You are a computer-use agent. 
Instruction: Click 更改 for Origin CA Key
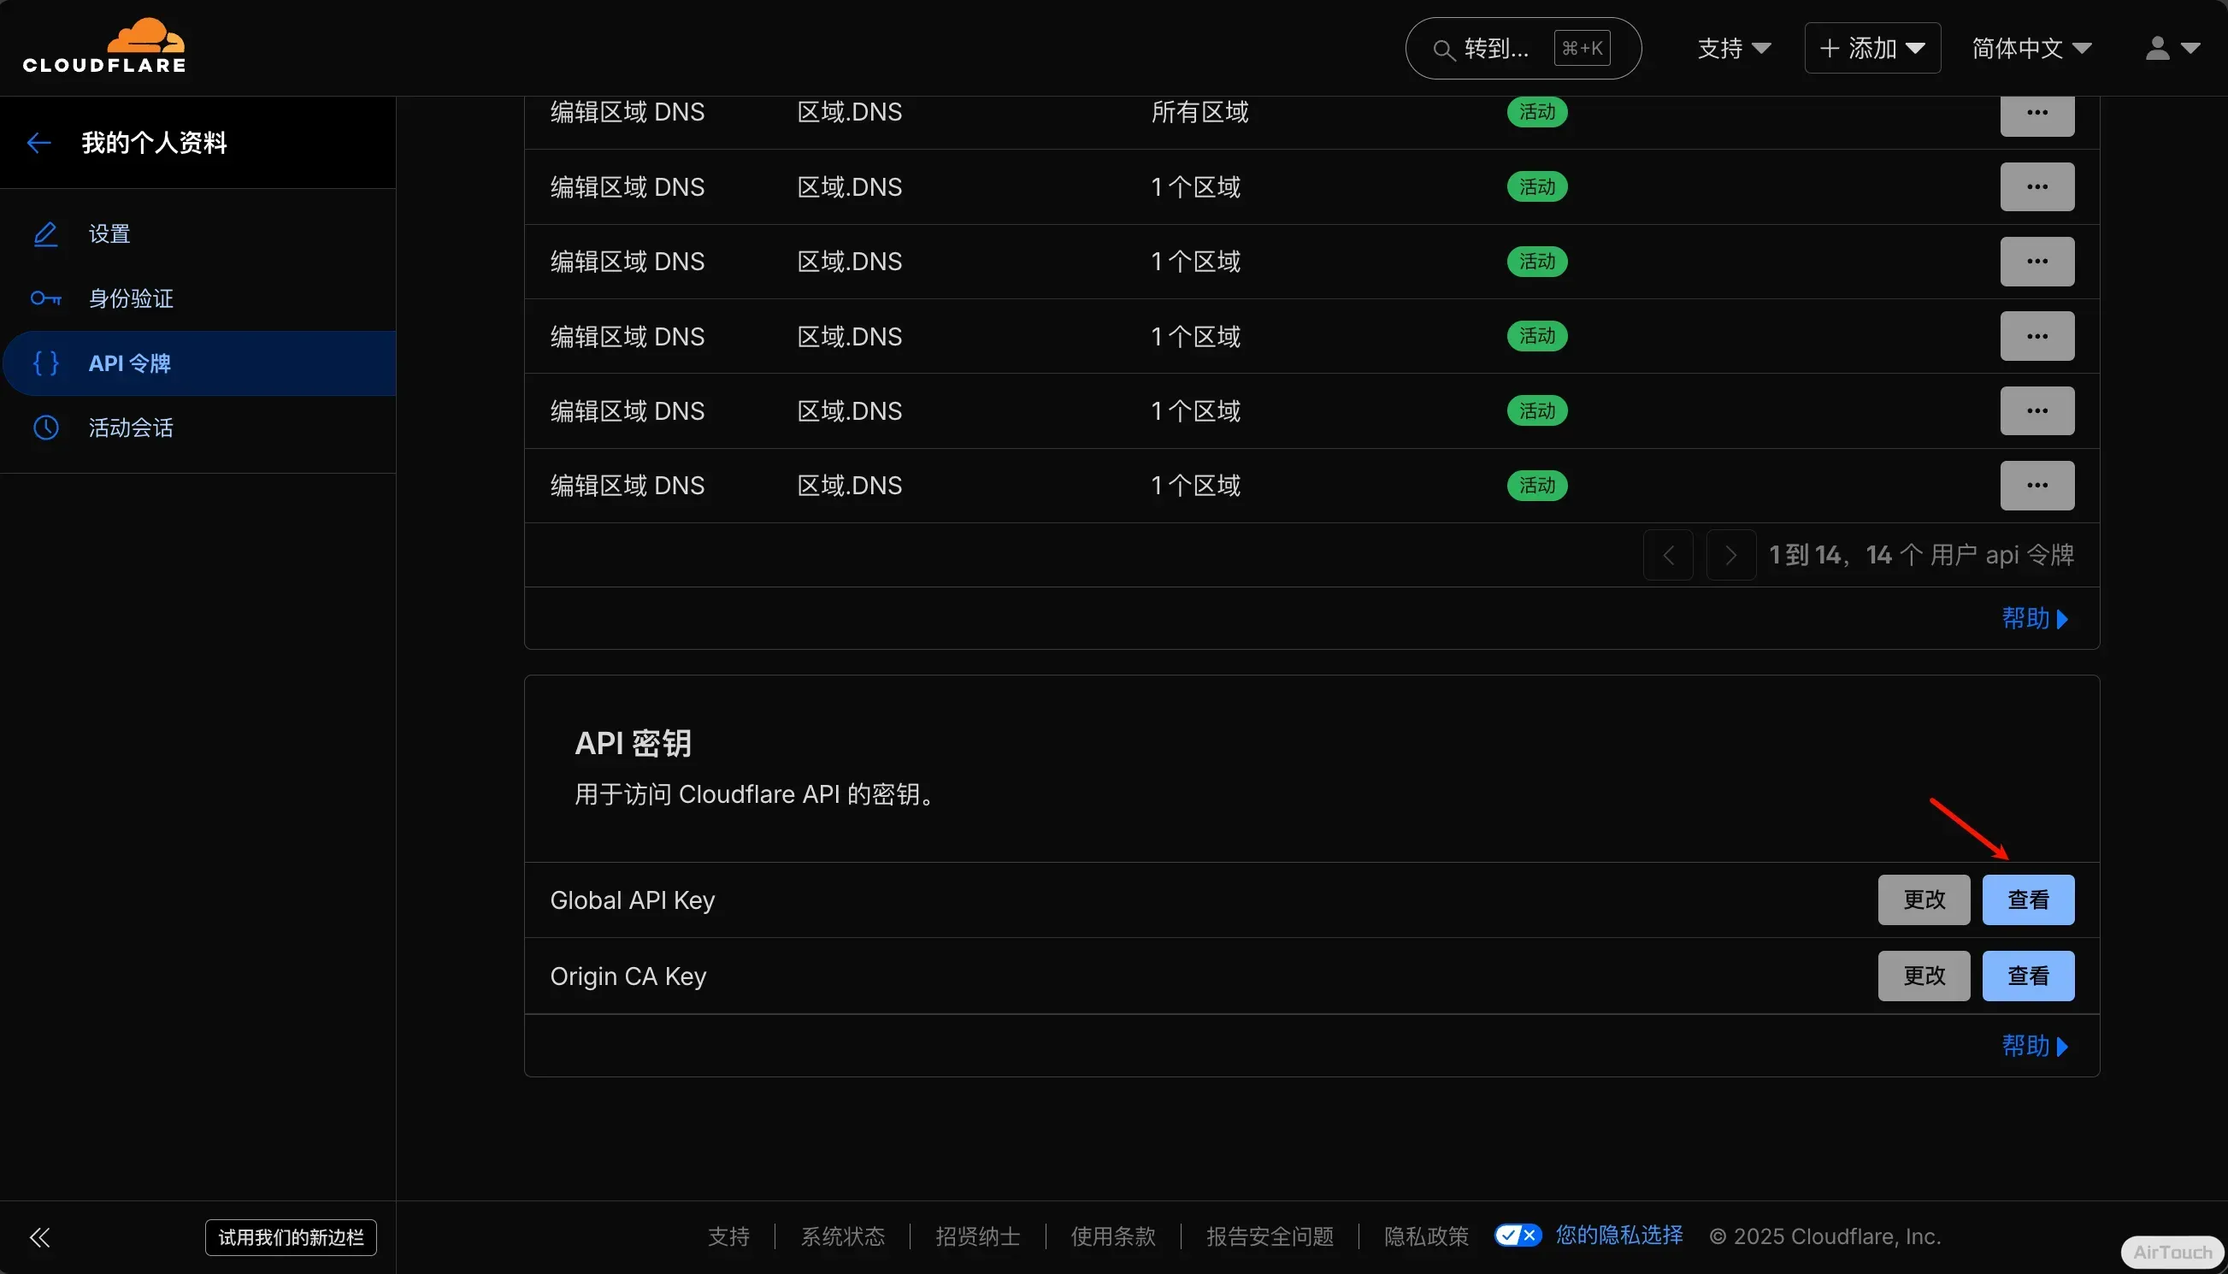(1924, 976)
